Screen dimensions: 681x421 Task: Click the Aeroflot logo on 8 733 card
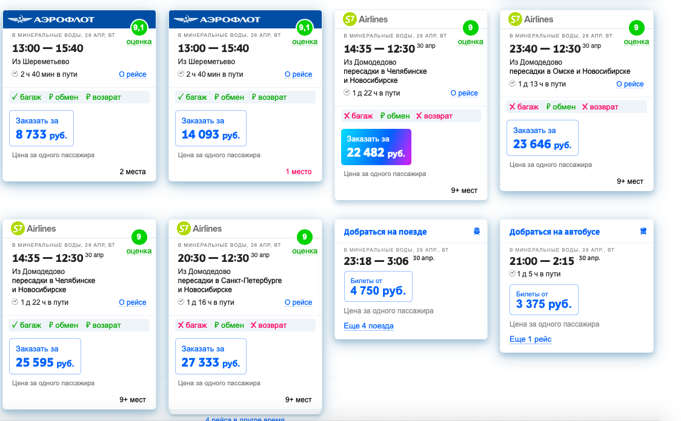tap(51, 19)
